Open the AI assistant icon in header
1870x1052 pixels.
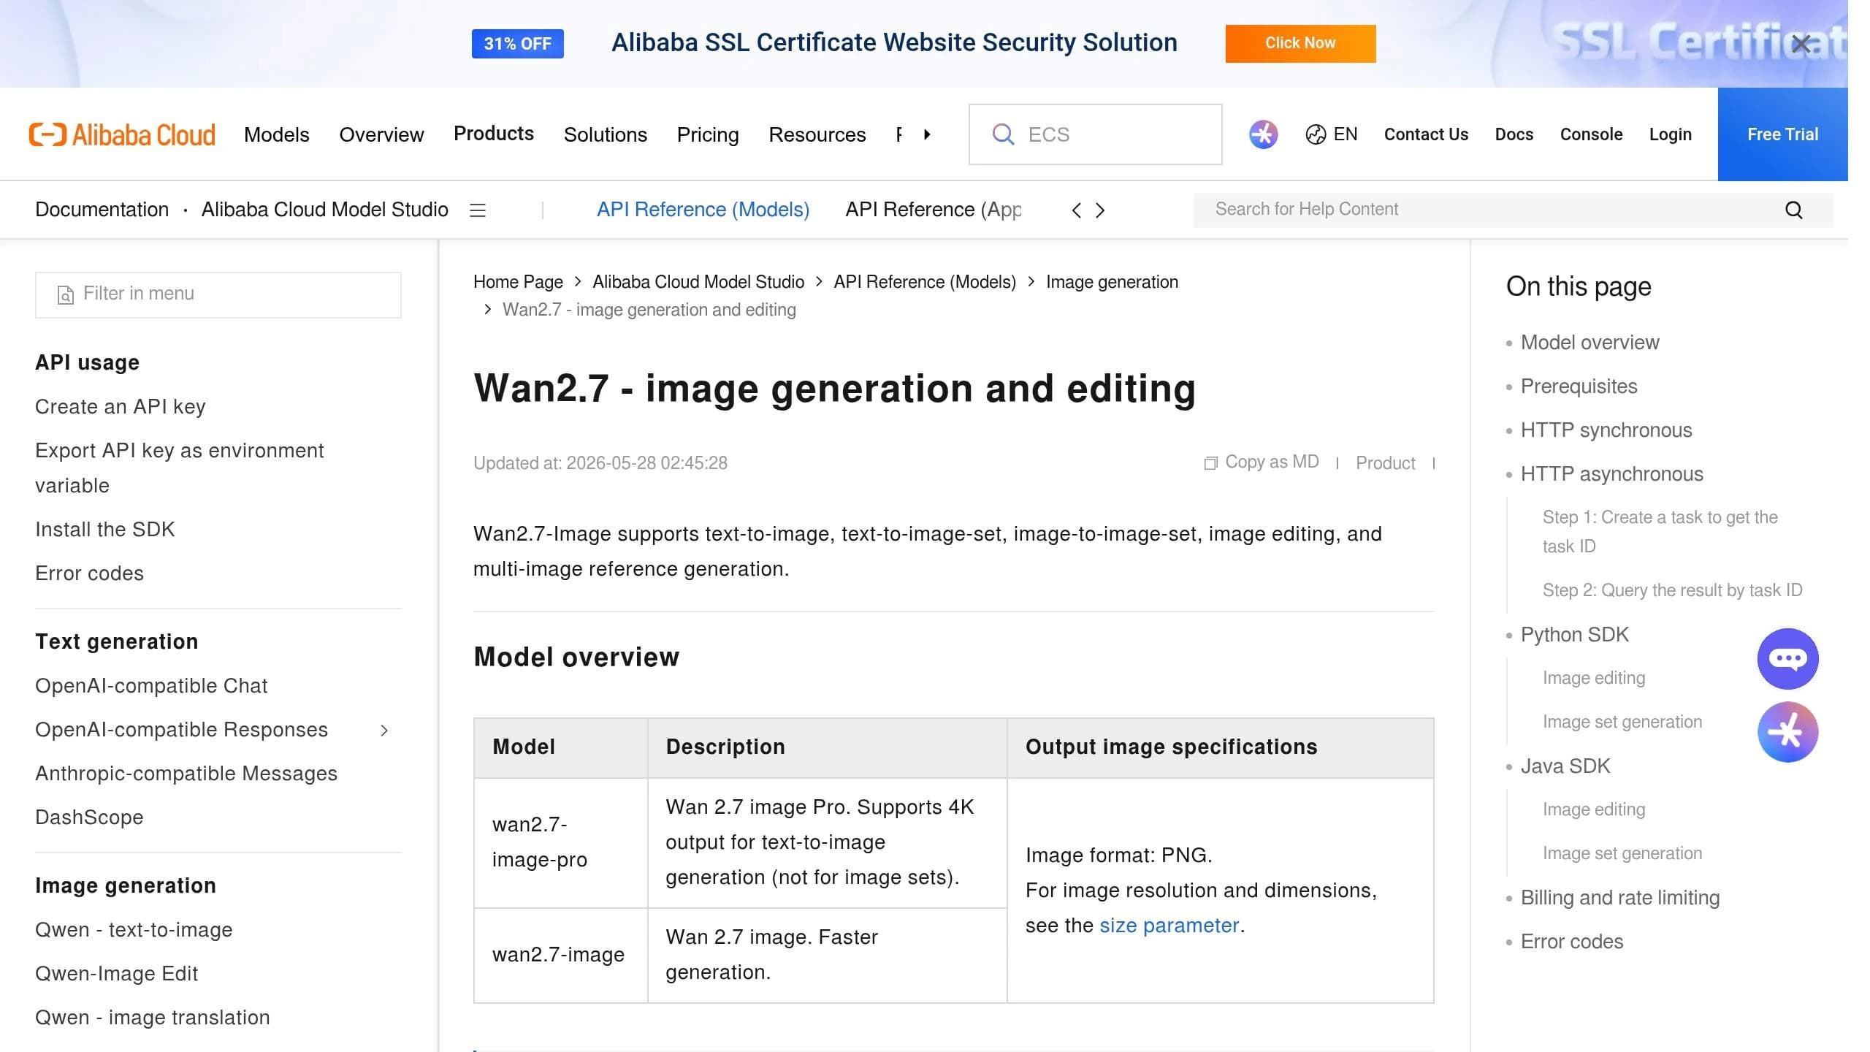click(1263, 134)
